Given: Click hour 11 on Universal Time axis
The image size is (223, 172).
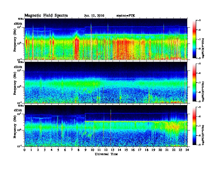Looking at the screenshot, I should coord(99,150).
